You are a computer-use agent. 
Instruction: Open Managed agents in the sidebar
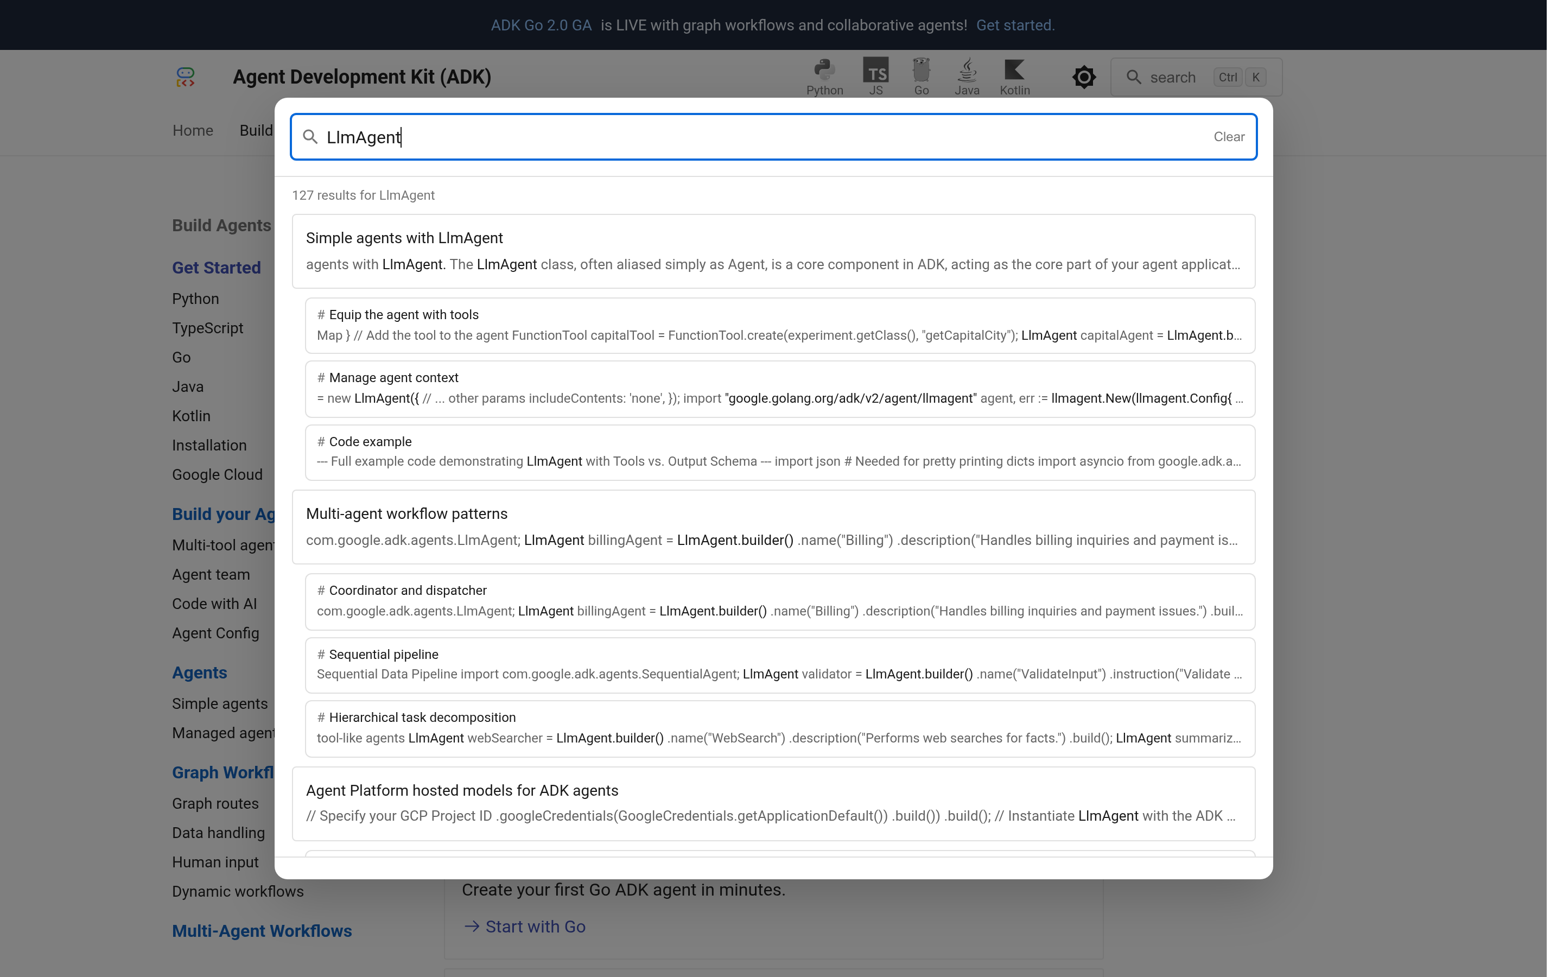[224, 733]
